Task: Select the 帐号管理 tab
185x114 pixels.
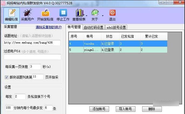Action: click(x=74, y=27)
